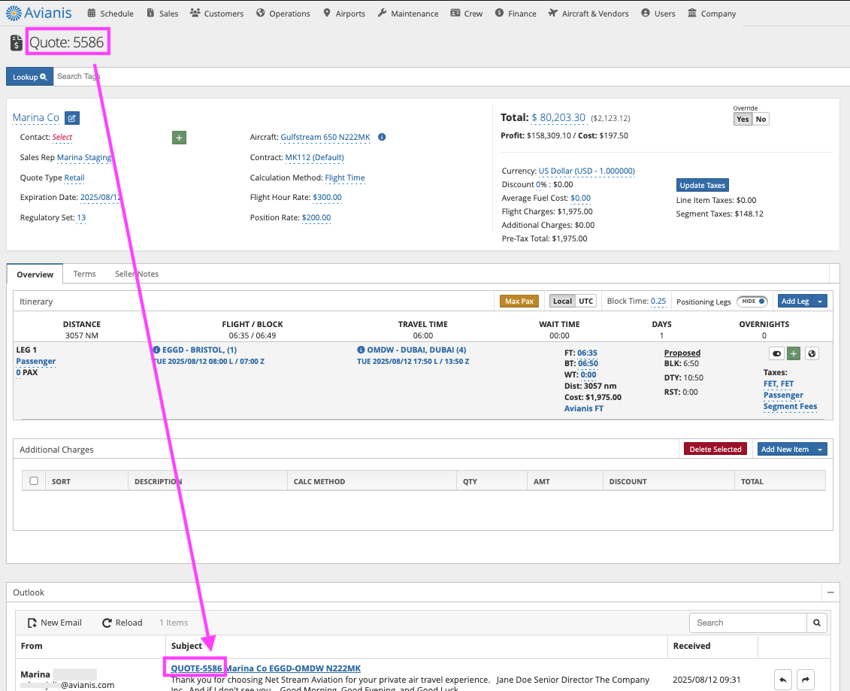
Task: Click the Avianis logo
Action: (x=39, y=13)
